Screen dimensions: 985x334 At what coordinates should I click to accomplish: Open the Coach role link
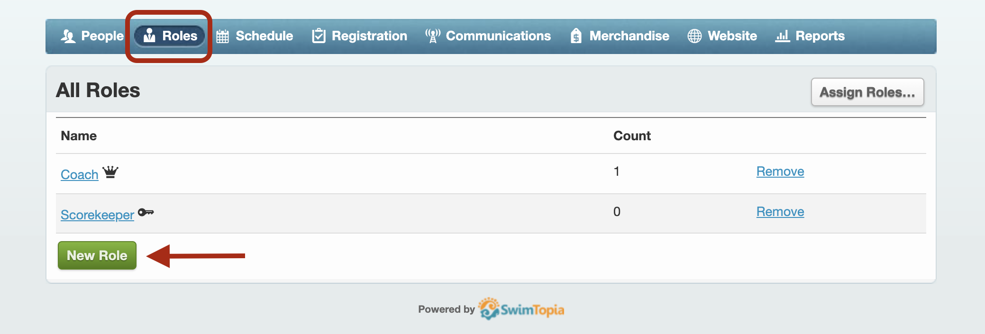click(80, 174)
